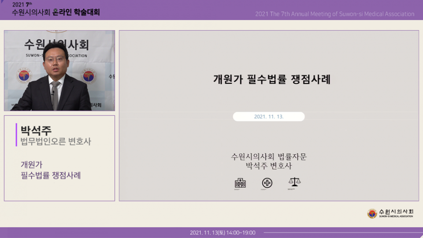
Task: Click '법무법인오른 변호사' affiliation text
Action: pyautogui.click(x=56, y=141)
